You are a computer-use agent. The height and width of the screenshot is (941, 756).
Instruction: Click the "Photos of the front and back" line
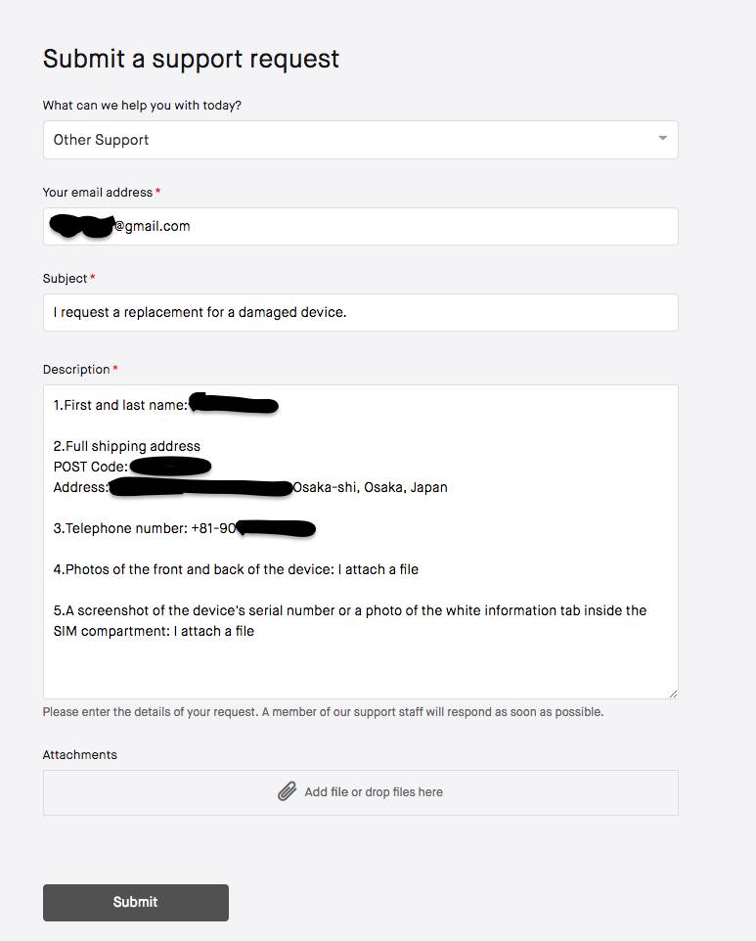[235, 569]
